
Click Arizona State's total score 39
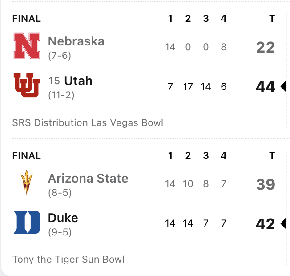[266, 184]
